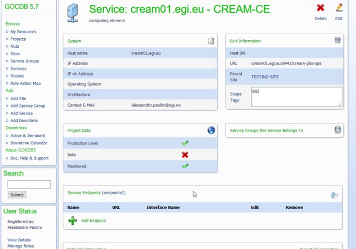This screenshot has height=249, width=356.
Task: Open Doc, Help & Support
Action: coord(30,158)
